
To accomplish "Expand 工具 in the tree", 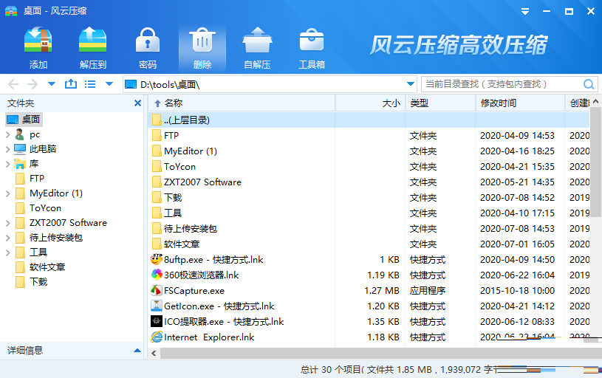I will click(x=7, y=252).
